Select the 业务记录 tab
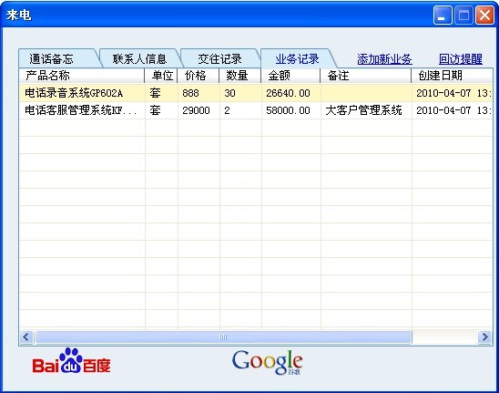The height and width of the screenshot is (393, 499). coord(297,58)
